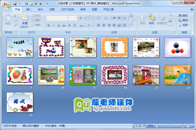This screenshot has height=130, width=196.
Task: Select slide 13 thumbnail with crab
Action: click(20, 102)
